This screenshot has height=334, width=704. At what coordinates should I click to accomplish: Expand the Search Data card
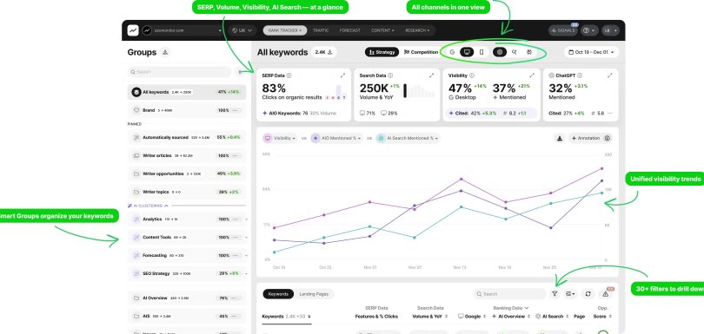(431, 75)
